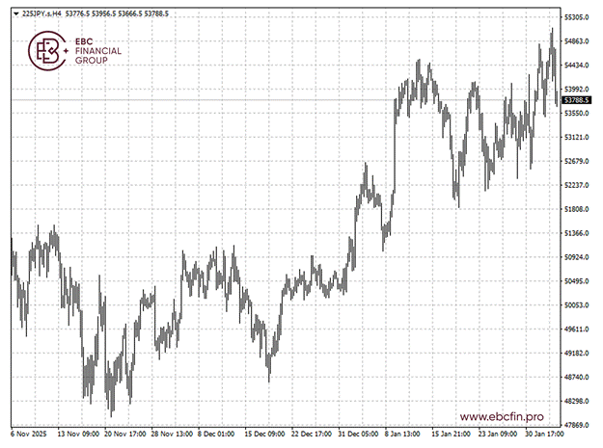Click the dropdown triangle beside 225JPY.s,H4

click(14, 15)
